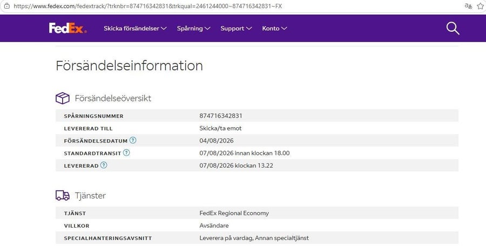Click the VILLKOR label
This screenshot has width=486, height=246.
tap(77, 226)
